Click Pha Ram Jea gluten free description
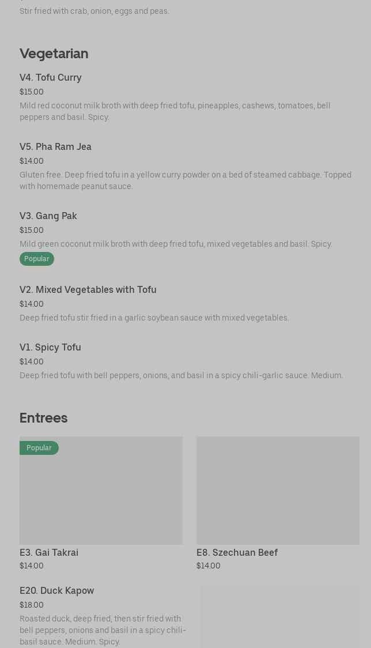Screen dimensions: 371x648 (185, 180)
